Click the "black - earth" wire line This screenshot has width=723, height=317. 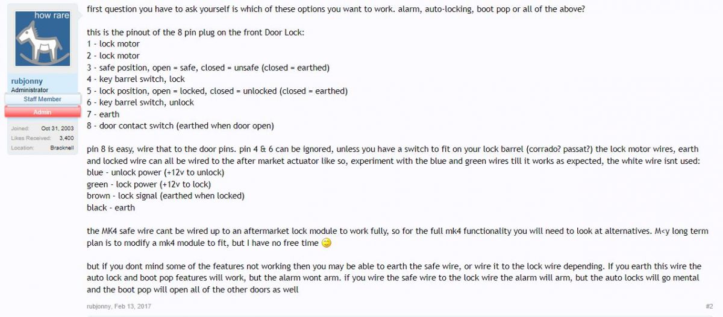coord(111,207)
